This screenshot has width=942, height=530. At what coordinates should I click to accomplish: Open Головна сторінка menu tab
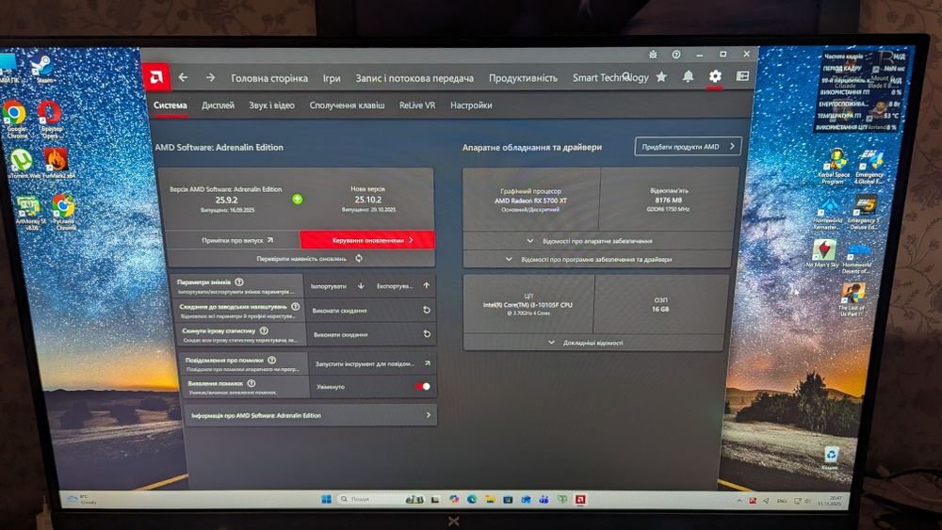(x=269, y=78)
